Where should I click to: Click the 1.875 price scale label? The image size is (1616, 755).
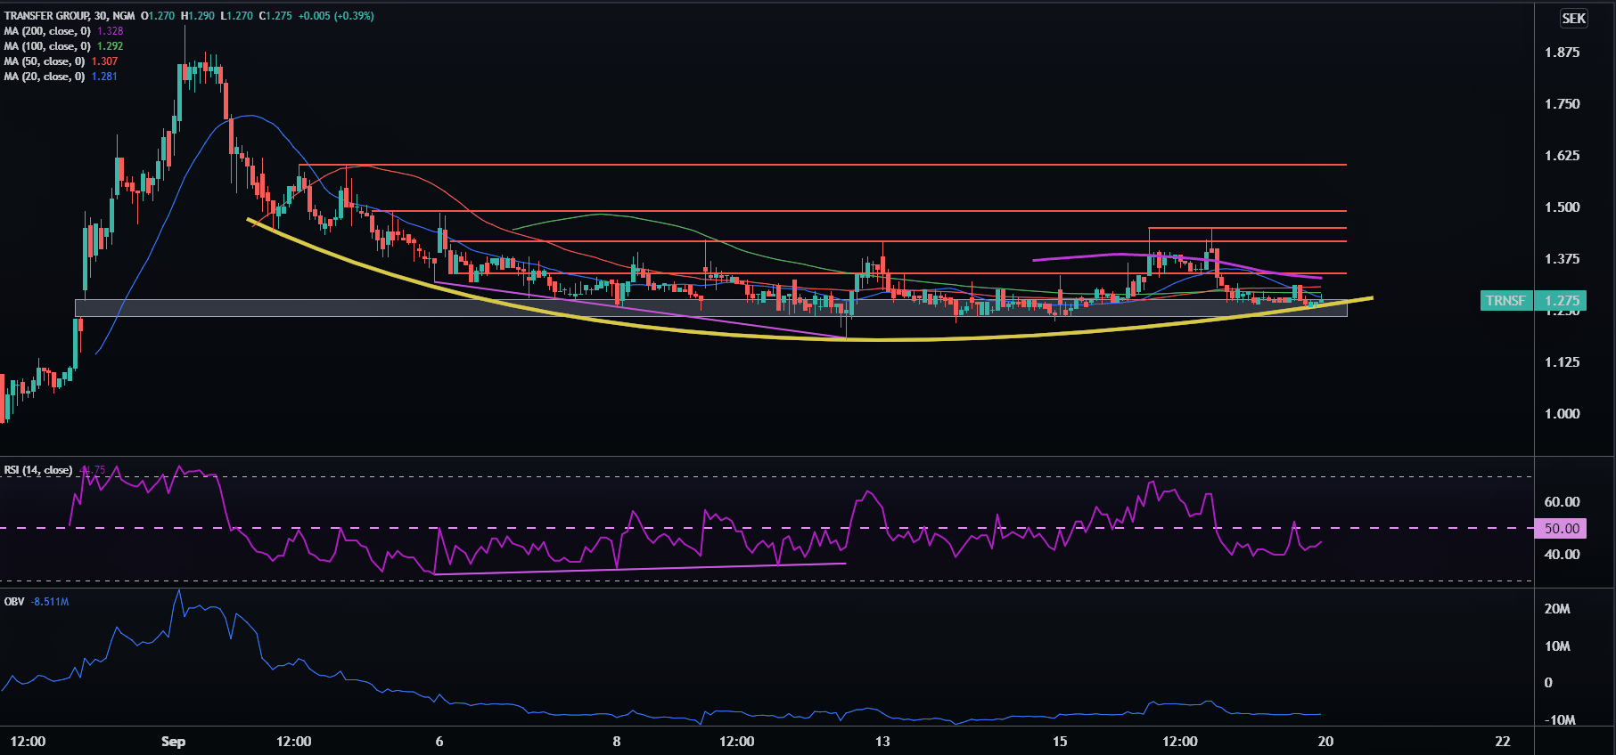(x=1562, y=53)
